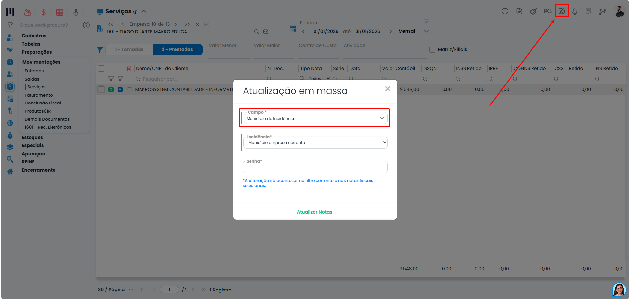630x299 pixels.
Task: Click the trash icon in table header
Action: point(129,68)
